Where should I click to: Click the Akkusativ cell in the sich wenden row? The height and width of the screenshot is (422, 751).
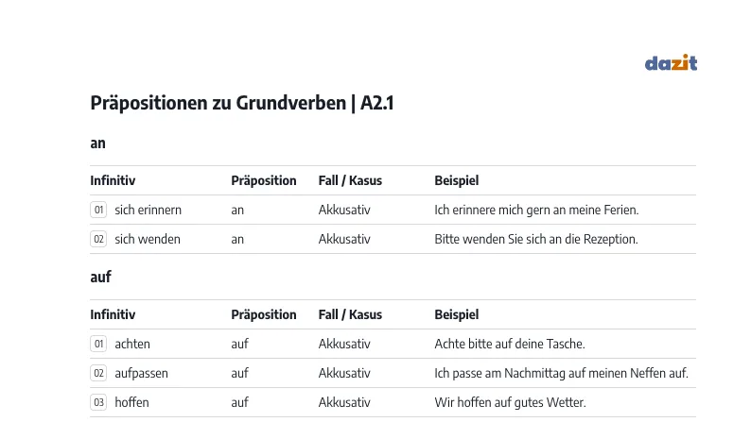(344, 239)
